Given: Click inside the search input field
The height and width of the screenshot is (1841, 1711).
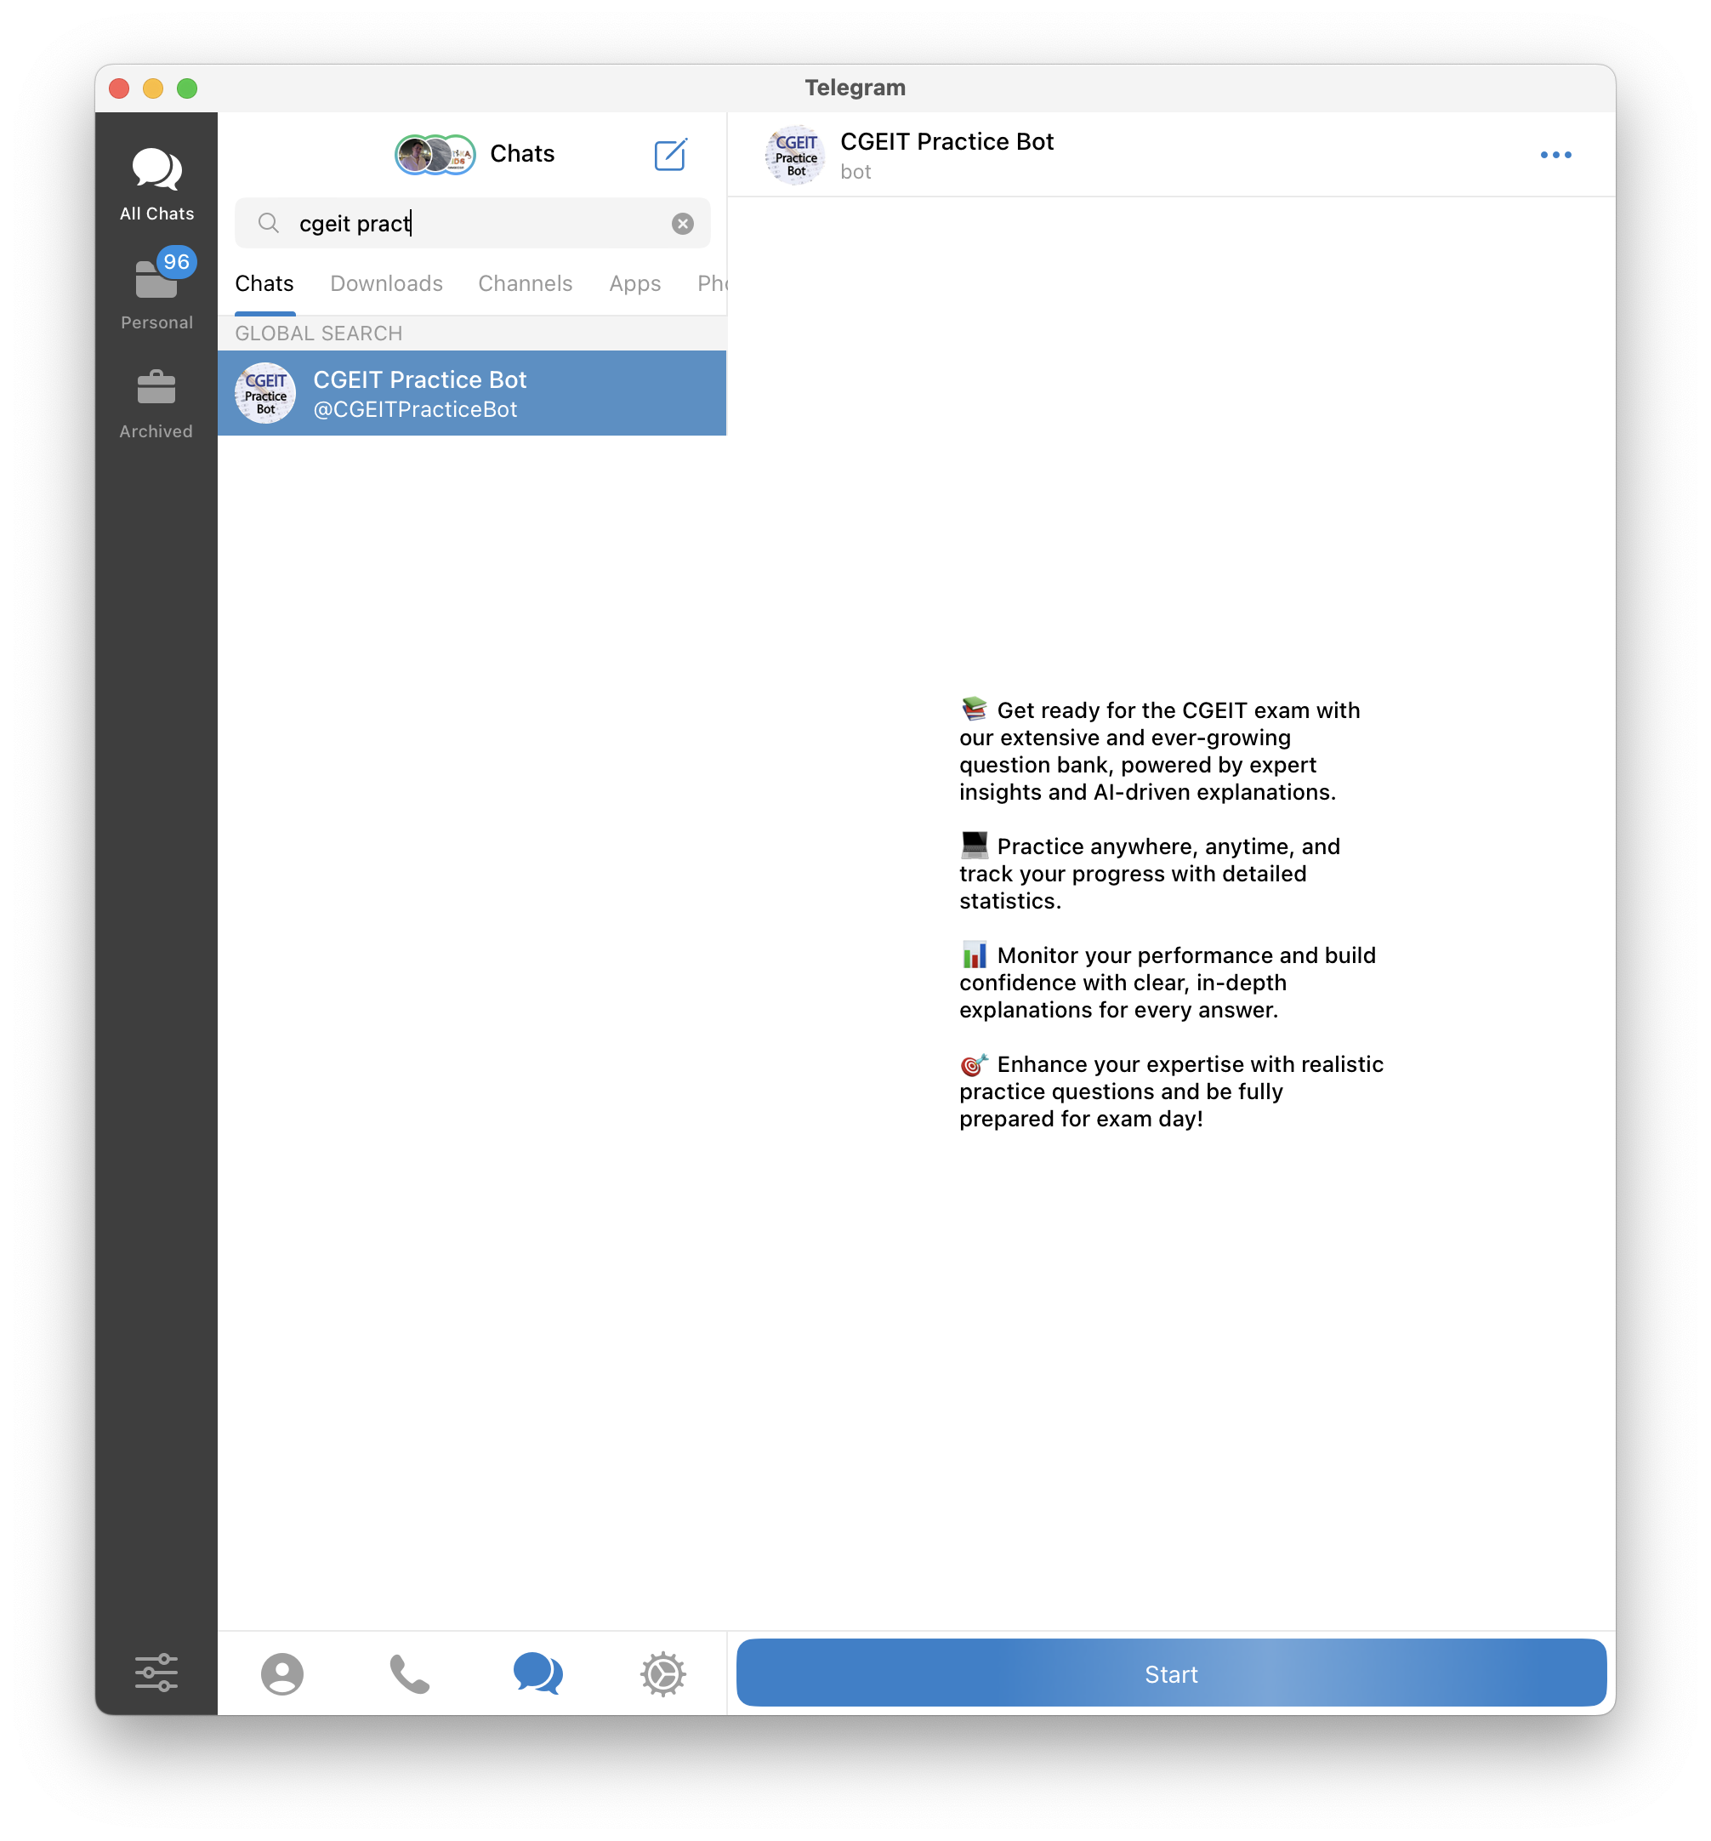Looking at the screenshot, I should click(x=481, y=223).
